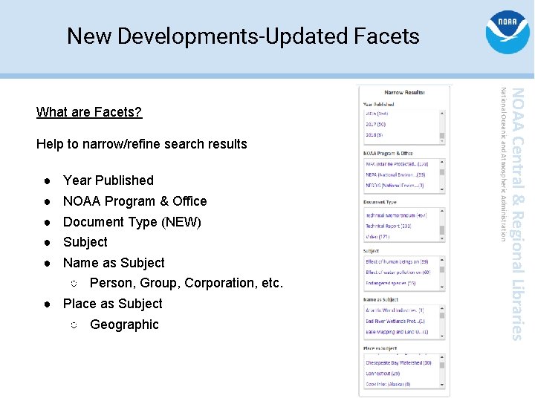Click Document Type list scrollbar thumb
This screenshot has width=535, height=401.
(442, 230)
